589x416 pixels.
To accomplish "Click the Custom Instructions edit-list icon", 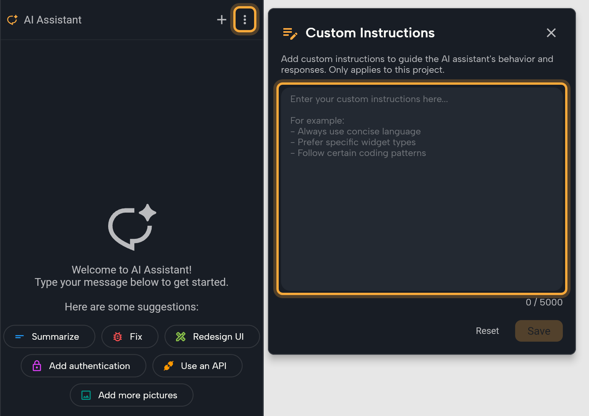I will (x=290, y=34).
